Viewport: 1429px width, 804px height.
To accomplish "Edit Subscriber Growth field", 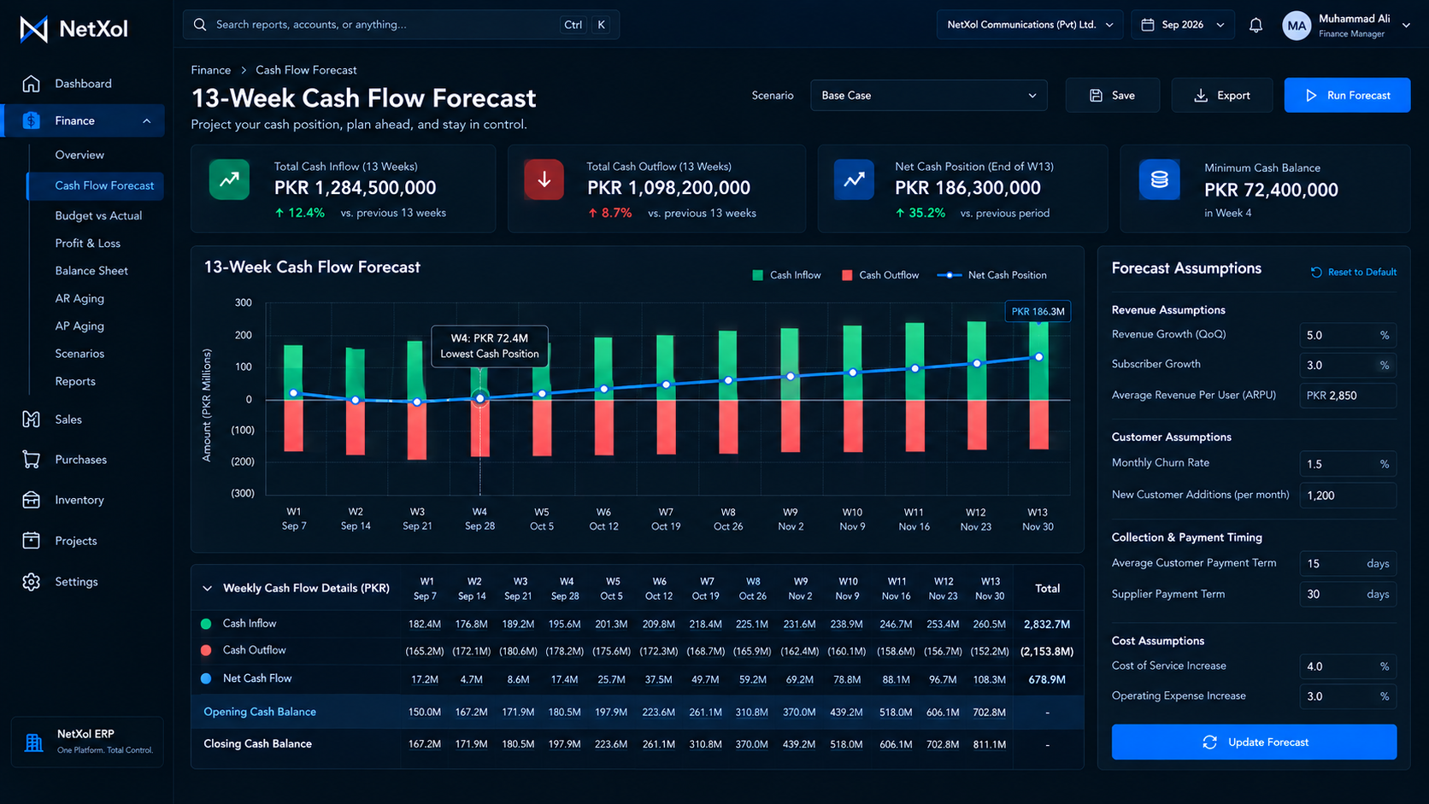I will (x=1348, y=366).
